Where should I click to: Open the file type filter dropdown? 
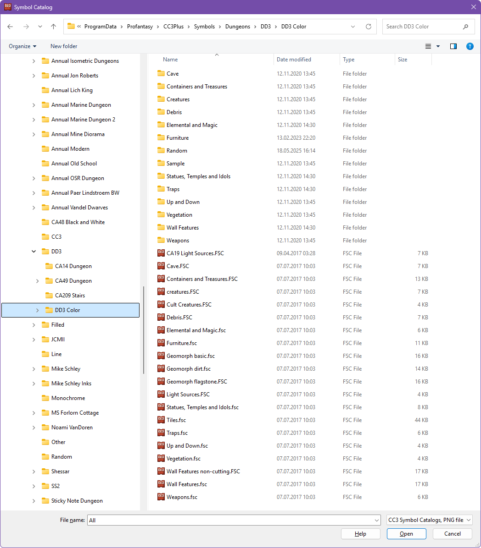click(429, 520)
